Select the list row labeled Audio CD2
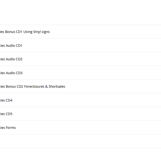161x161 pixels. [80, 59]
